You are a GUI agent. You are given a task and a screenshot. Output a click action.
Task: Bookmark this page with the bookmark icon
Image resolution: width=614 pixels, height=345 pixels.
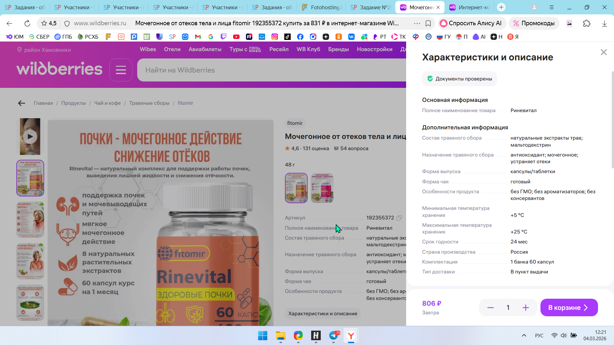point(428,23)
